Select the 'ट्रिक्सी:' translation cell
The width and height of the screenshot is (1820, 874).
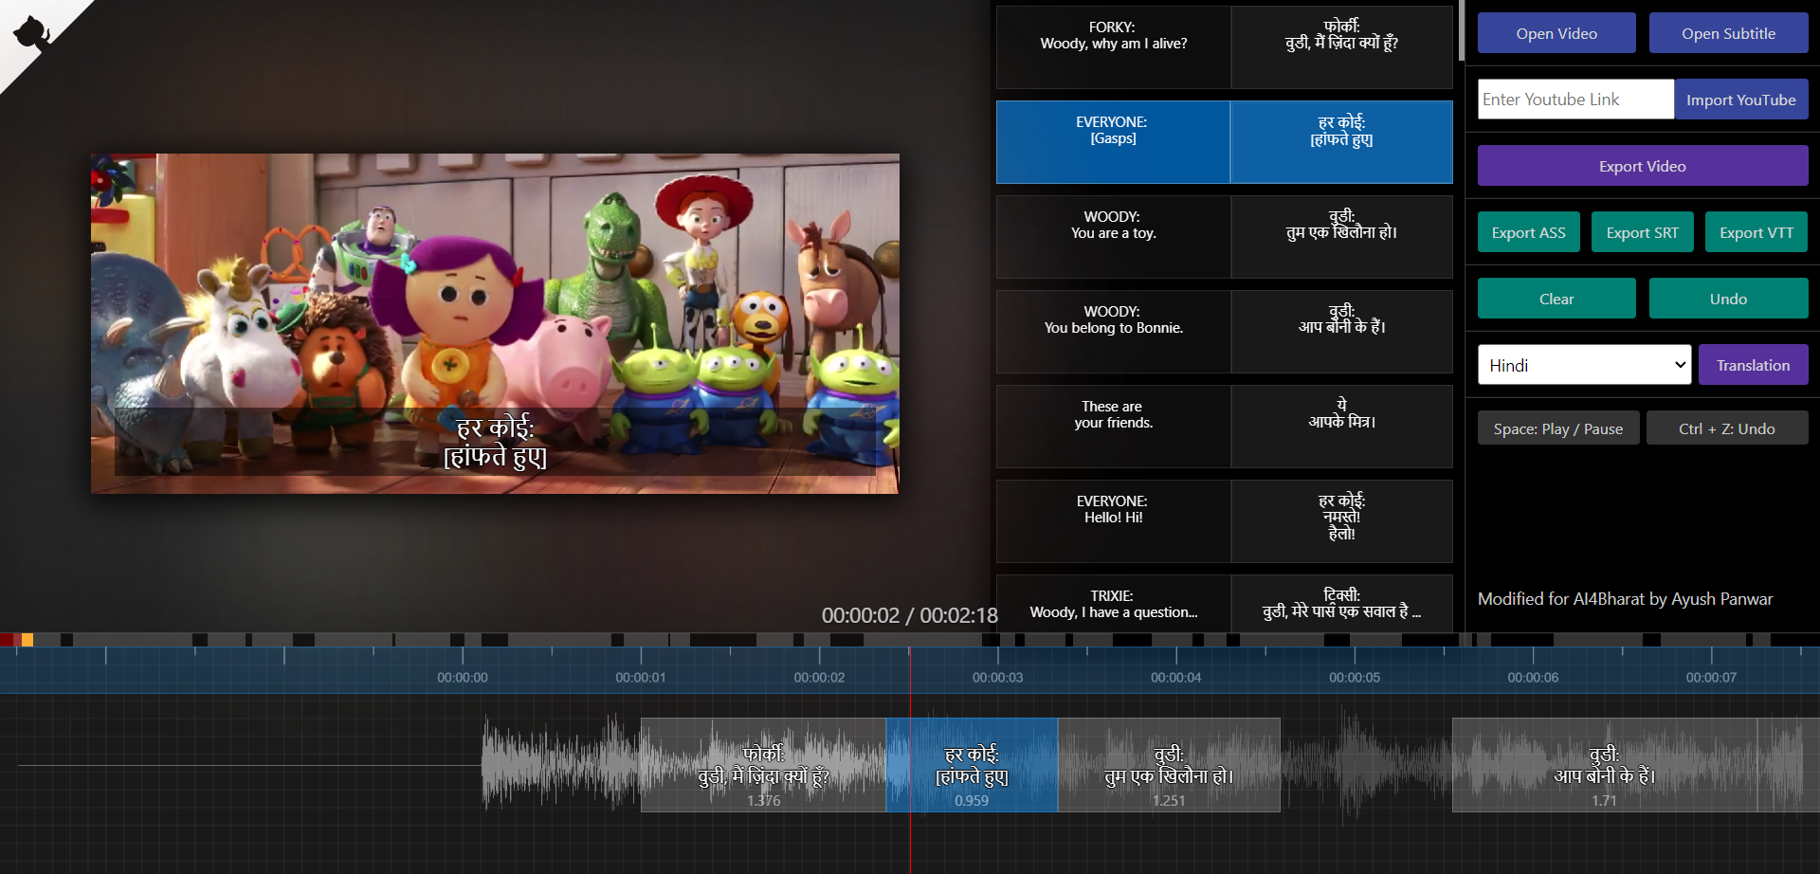coord(1341,603)
